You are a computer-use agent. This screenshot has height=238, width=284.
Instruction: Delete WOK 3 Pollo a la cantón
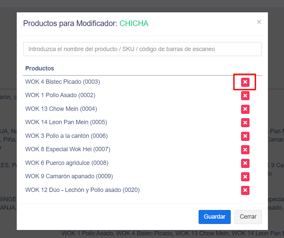point(245,136)
